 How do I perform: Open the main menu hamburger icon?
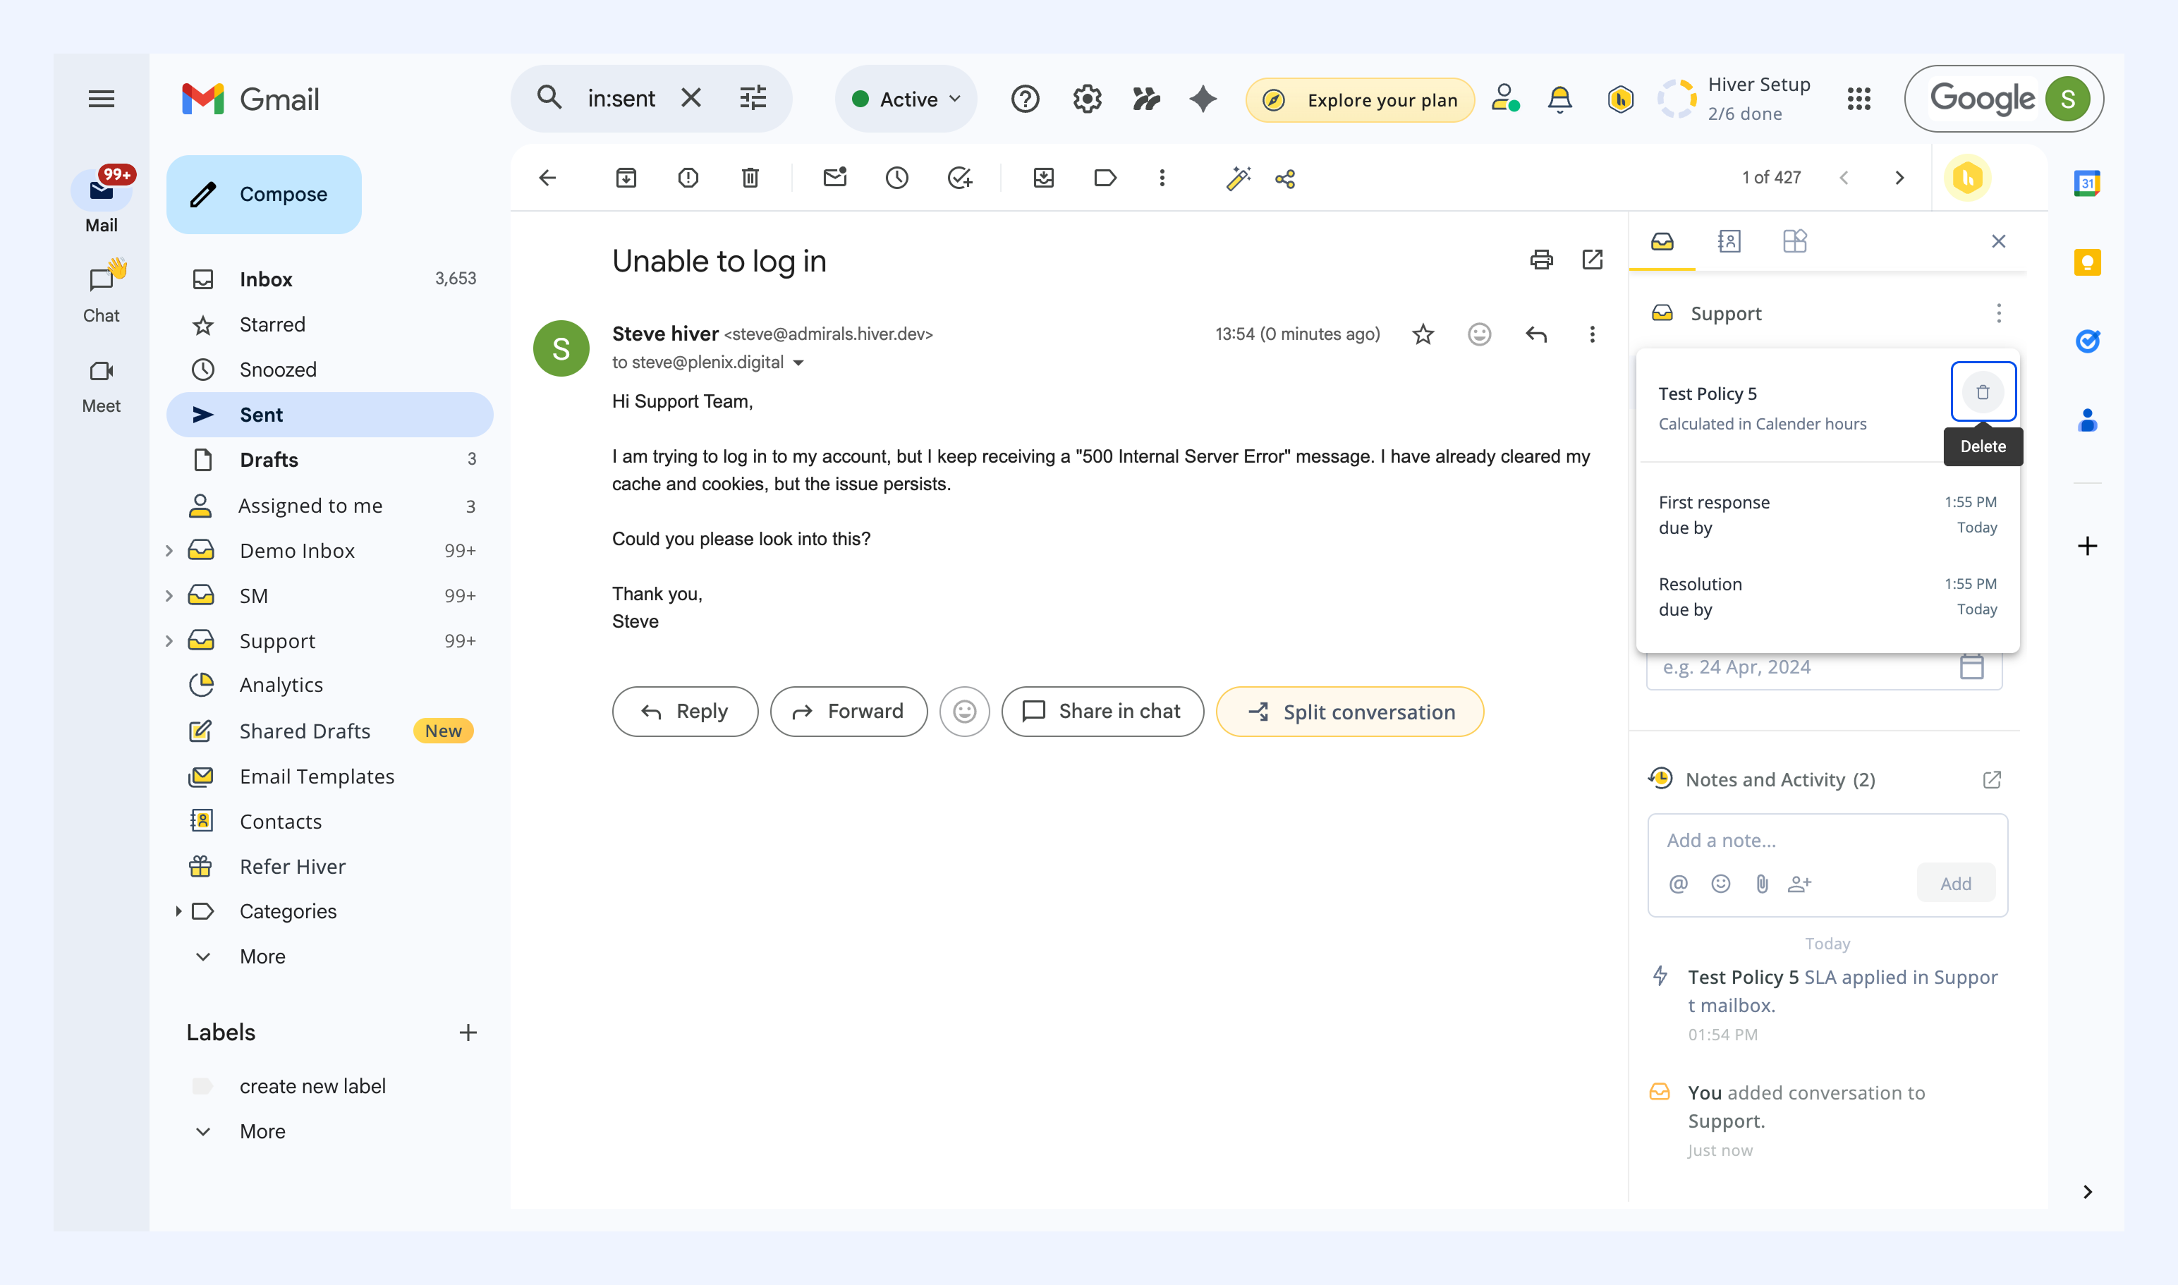(102, 99)
